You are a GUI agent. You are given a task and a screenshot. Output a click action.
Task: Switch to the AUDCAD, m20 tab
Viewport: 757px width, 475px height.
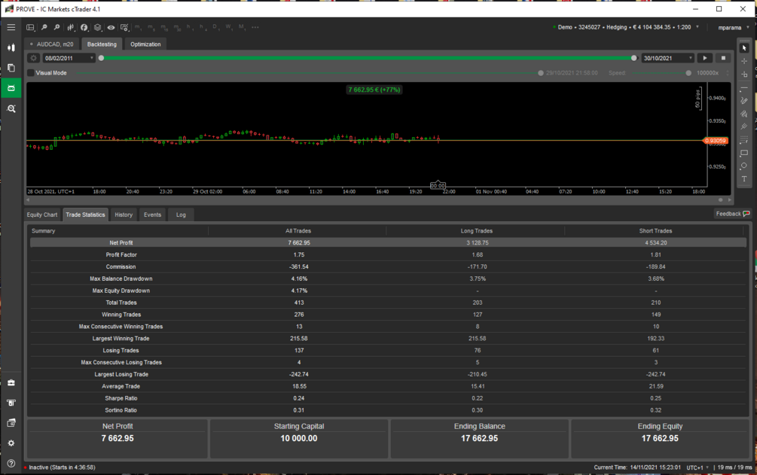tap(52, 44)
